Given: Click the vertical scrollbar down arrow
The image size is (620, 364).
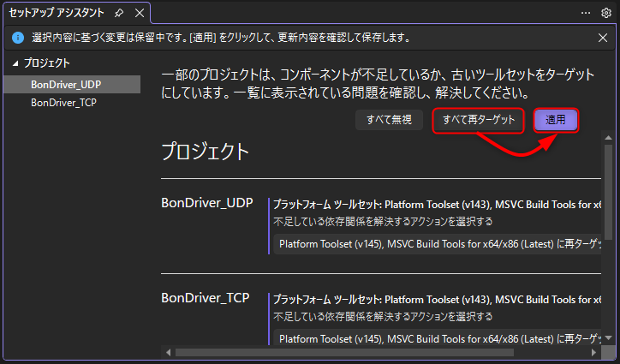Looking at the screenshot, I should tap(608, 339).
